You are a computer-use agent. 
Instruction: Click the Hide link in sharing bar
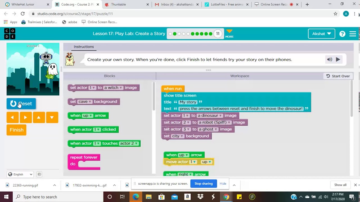(223, 183)
